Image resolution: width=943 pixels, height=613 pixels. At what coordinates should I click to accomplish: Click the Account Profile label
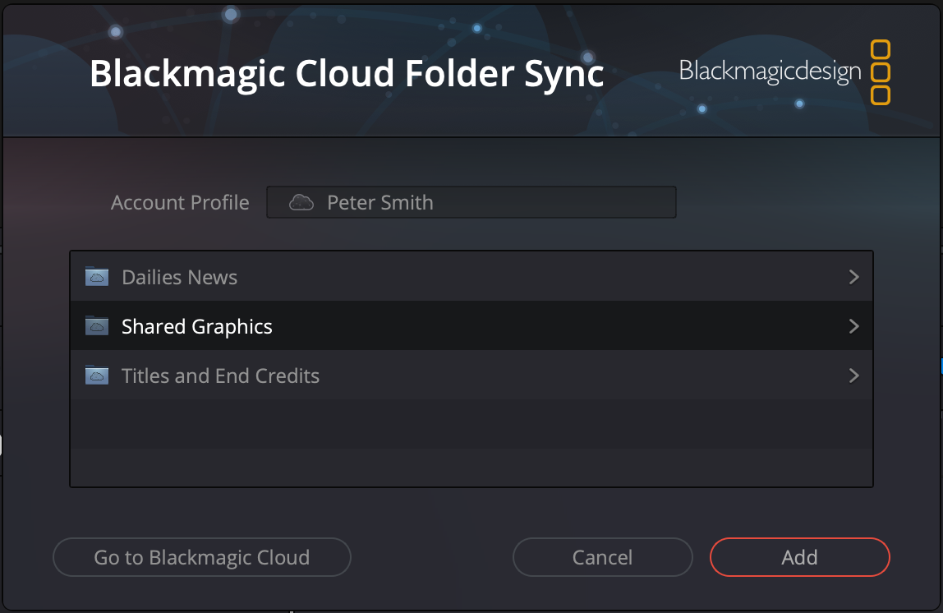[180, 201]
